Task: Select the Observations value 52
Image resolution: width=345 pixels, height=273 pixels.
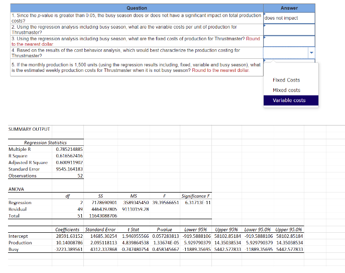Action: click(x=80, y=175)
